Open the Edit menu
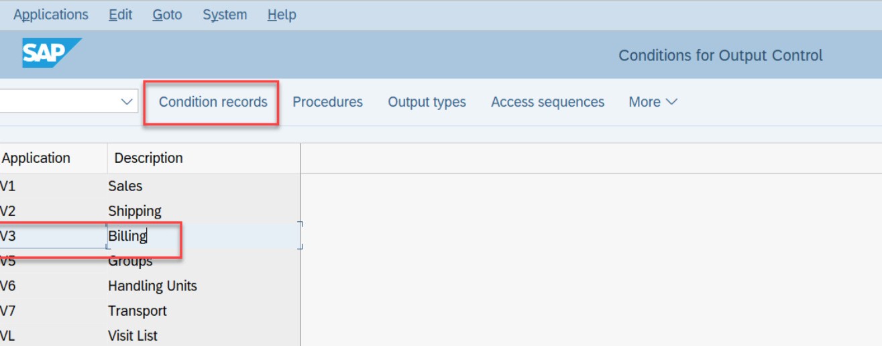 [121, 14]
